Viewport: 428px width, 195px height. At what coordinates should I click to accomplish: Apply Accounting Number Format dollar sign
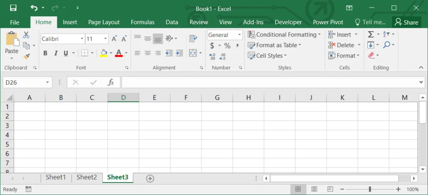pyautogui.click(x=212, y=45)
